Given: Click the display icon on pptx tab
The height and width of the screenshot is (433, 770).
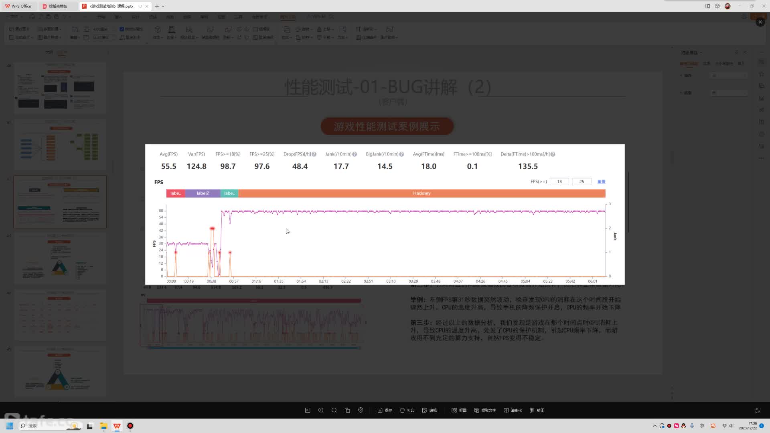Looking at the screenshot, I should (140, 6).
